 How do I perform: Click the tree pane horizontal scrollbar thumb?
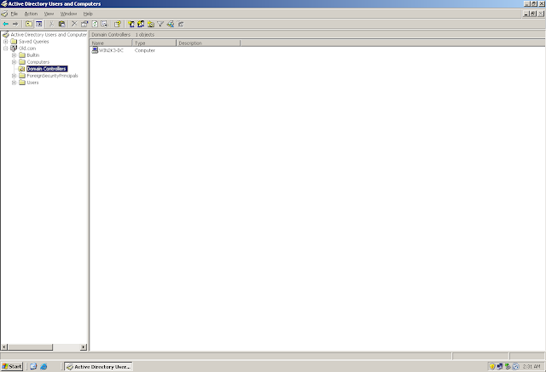[x=31, y=347]
